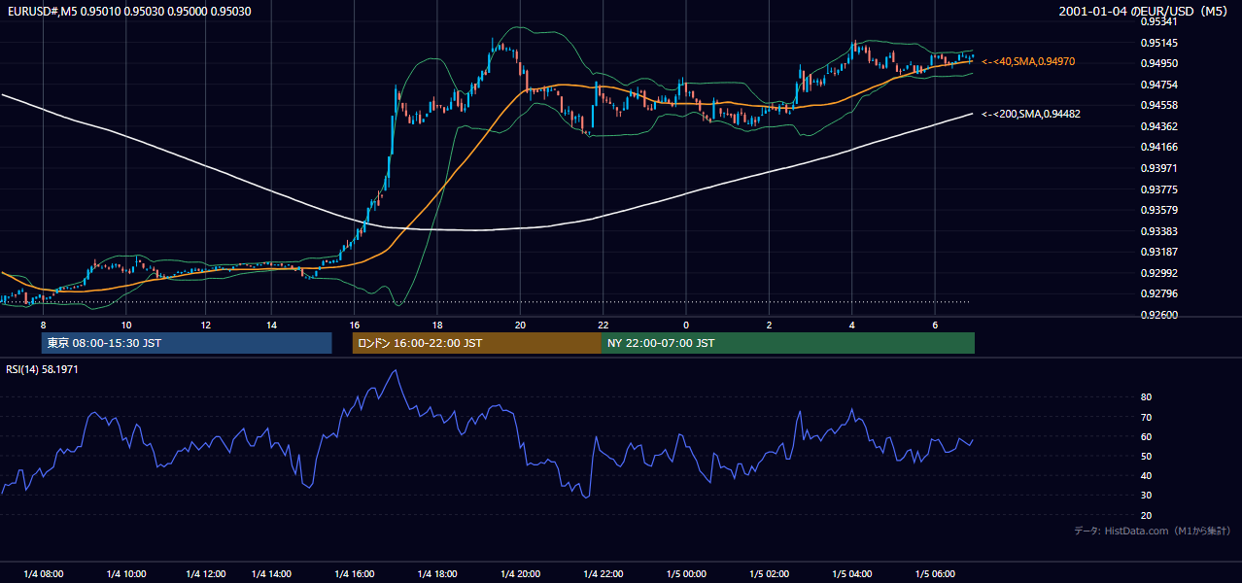Screen dimensions: 1242x583
Task: Click the '1/4 16:00' bottom time label
Action: coord(354,573)
